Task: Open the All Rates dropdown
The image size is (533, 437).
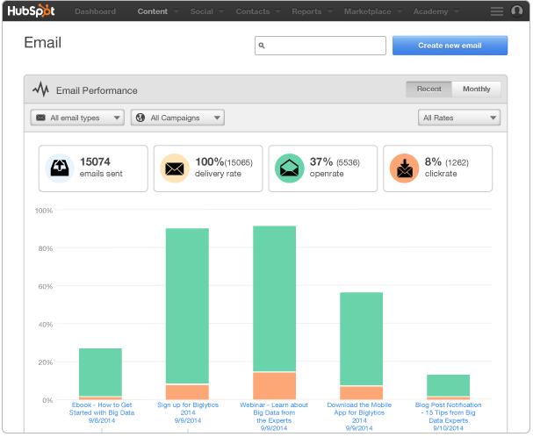Action: coord(459,118)
